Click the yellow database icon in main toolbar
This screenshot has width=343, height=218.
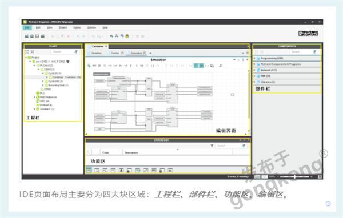127,36
